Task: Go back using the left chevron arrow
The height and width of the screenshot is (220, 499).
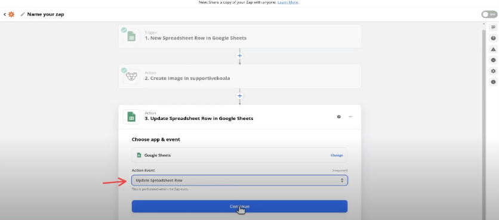Action: 4,14
